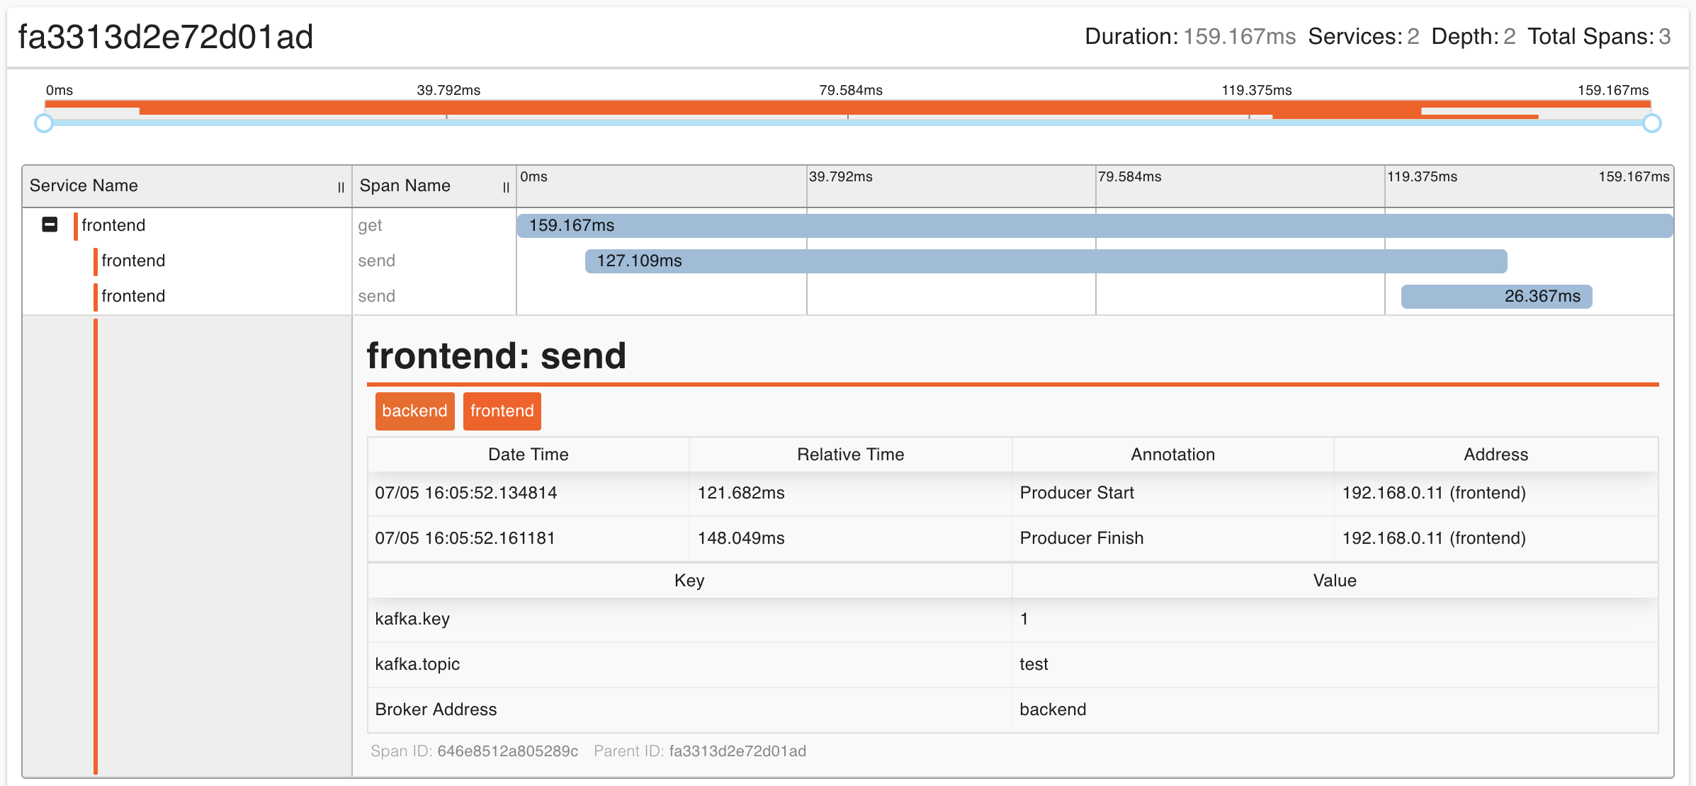The image size is (1696, 786).
Task: Click the second frontend child row
Action: click(133, 261)
